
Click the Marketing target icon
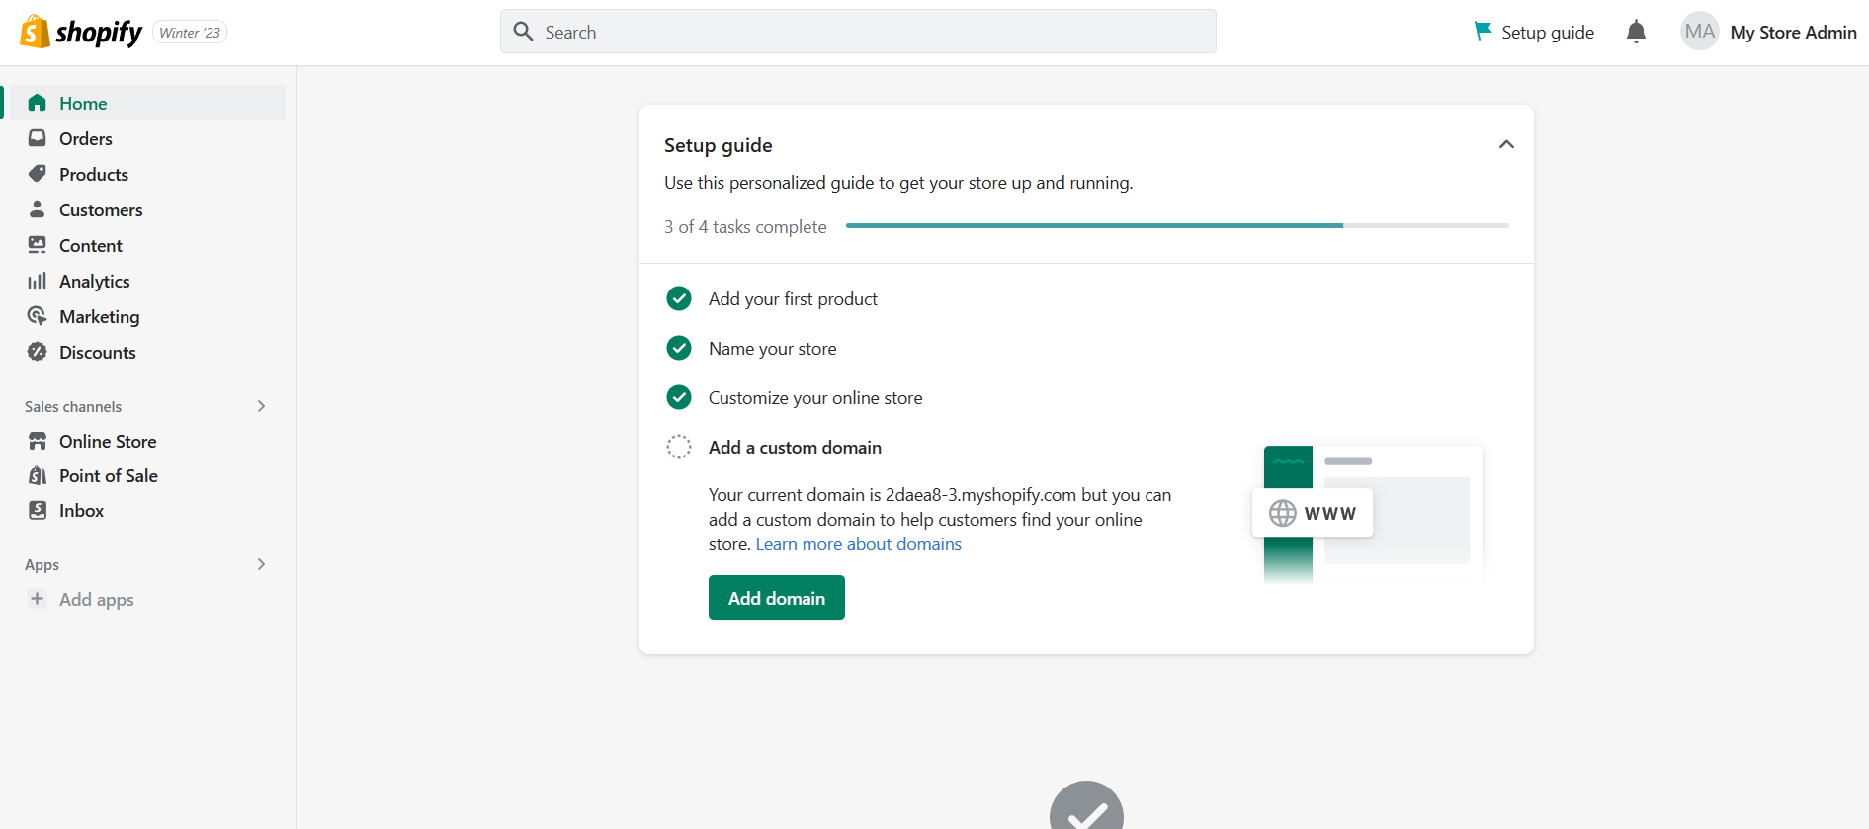pyautogui.click(x=38, y=316)
